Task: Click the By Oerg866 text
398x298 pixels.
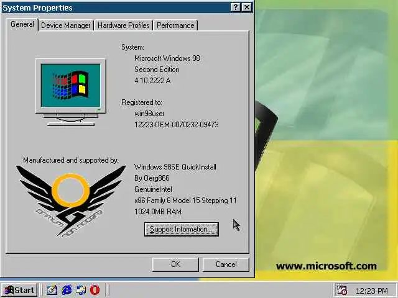Action: pos(152,178)
